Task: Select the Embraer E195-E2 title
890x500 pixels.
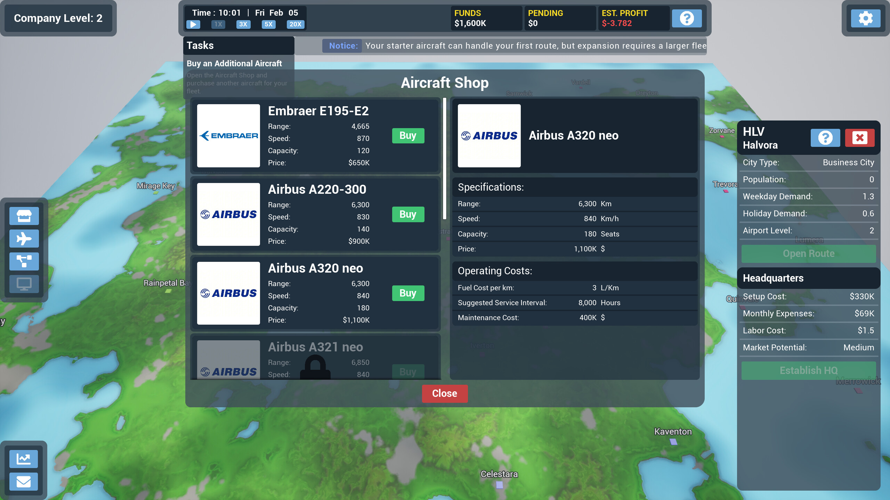Action: click(318, 111)
